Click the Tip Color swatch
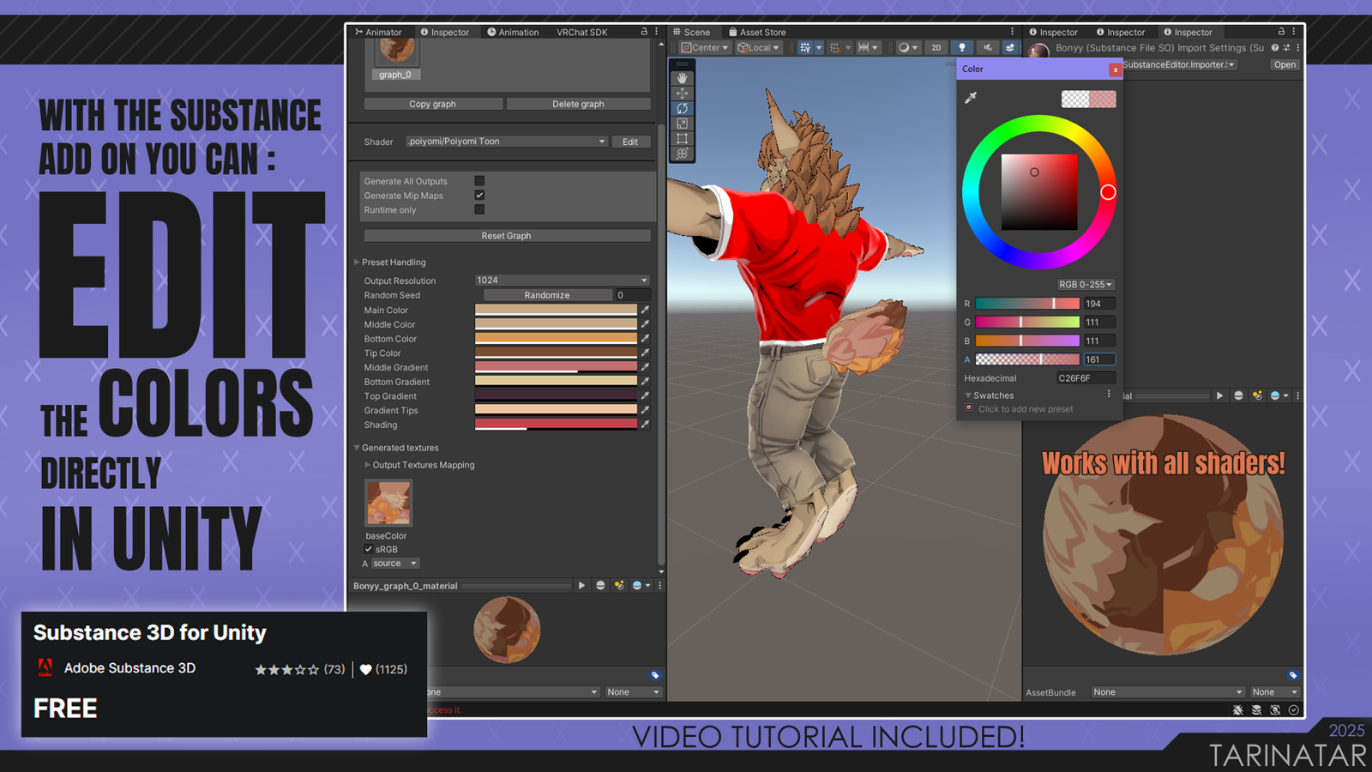Image resolution: width=1372 pixels, height=772 pixels. pyautogui.click(x=556, y=353)
